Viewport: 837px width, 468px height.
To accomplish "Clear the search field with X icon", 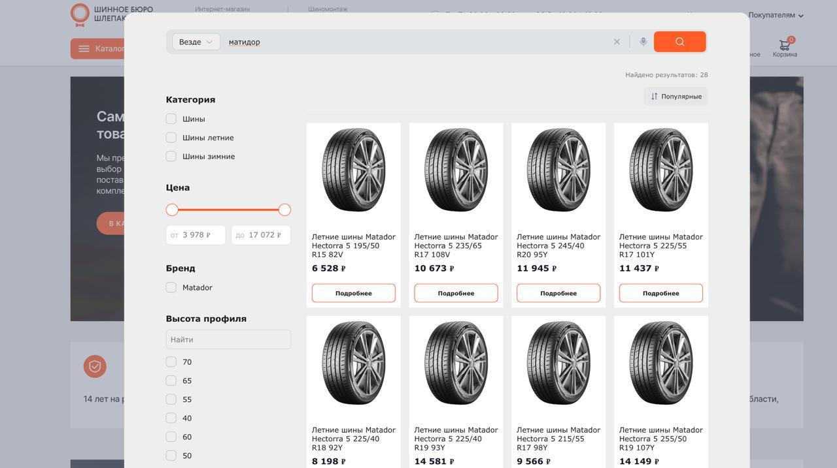I will pyautogui.click(x=617, y=42).
